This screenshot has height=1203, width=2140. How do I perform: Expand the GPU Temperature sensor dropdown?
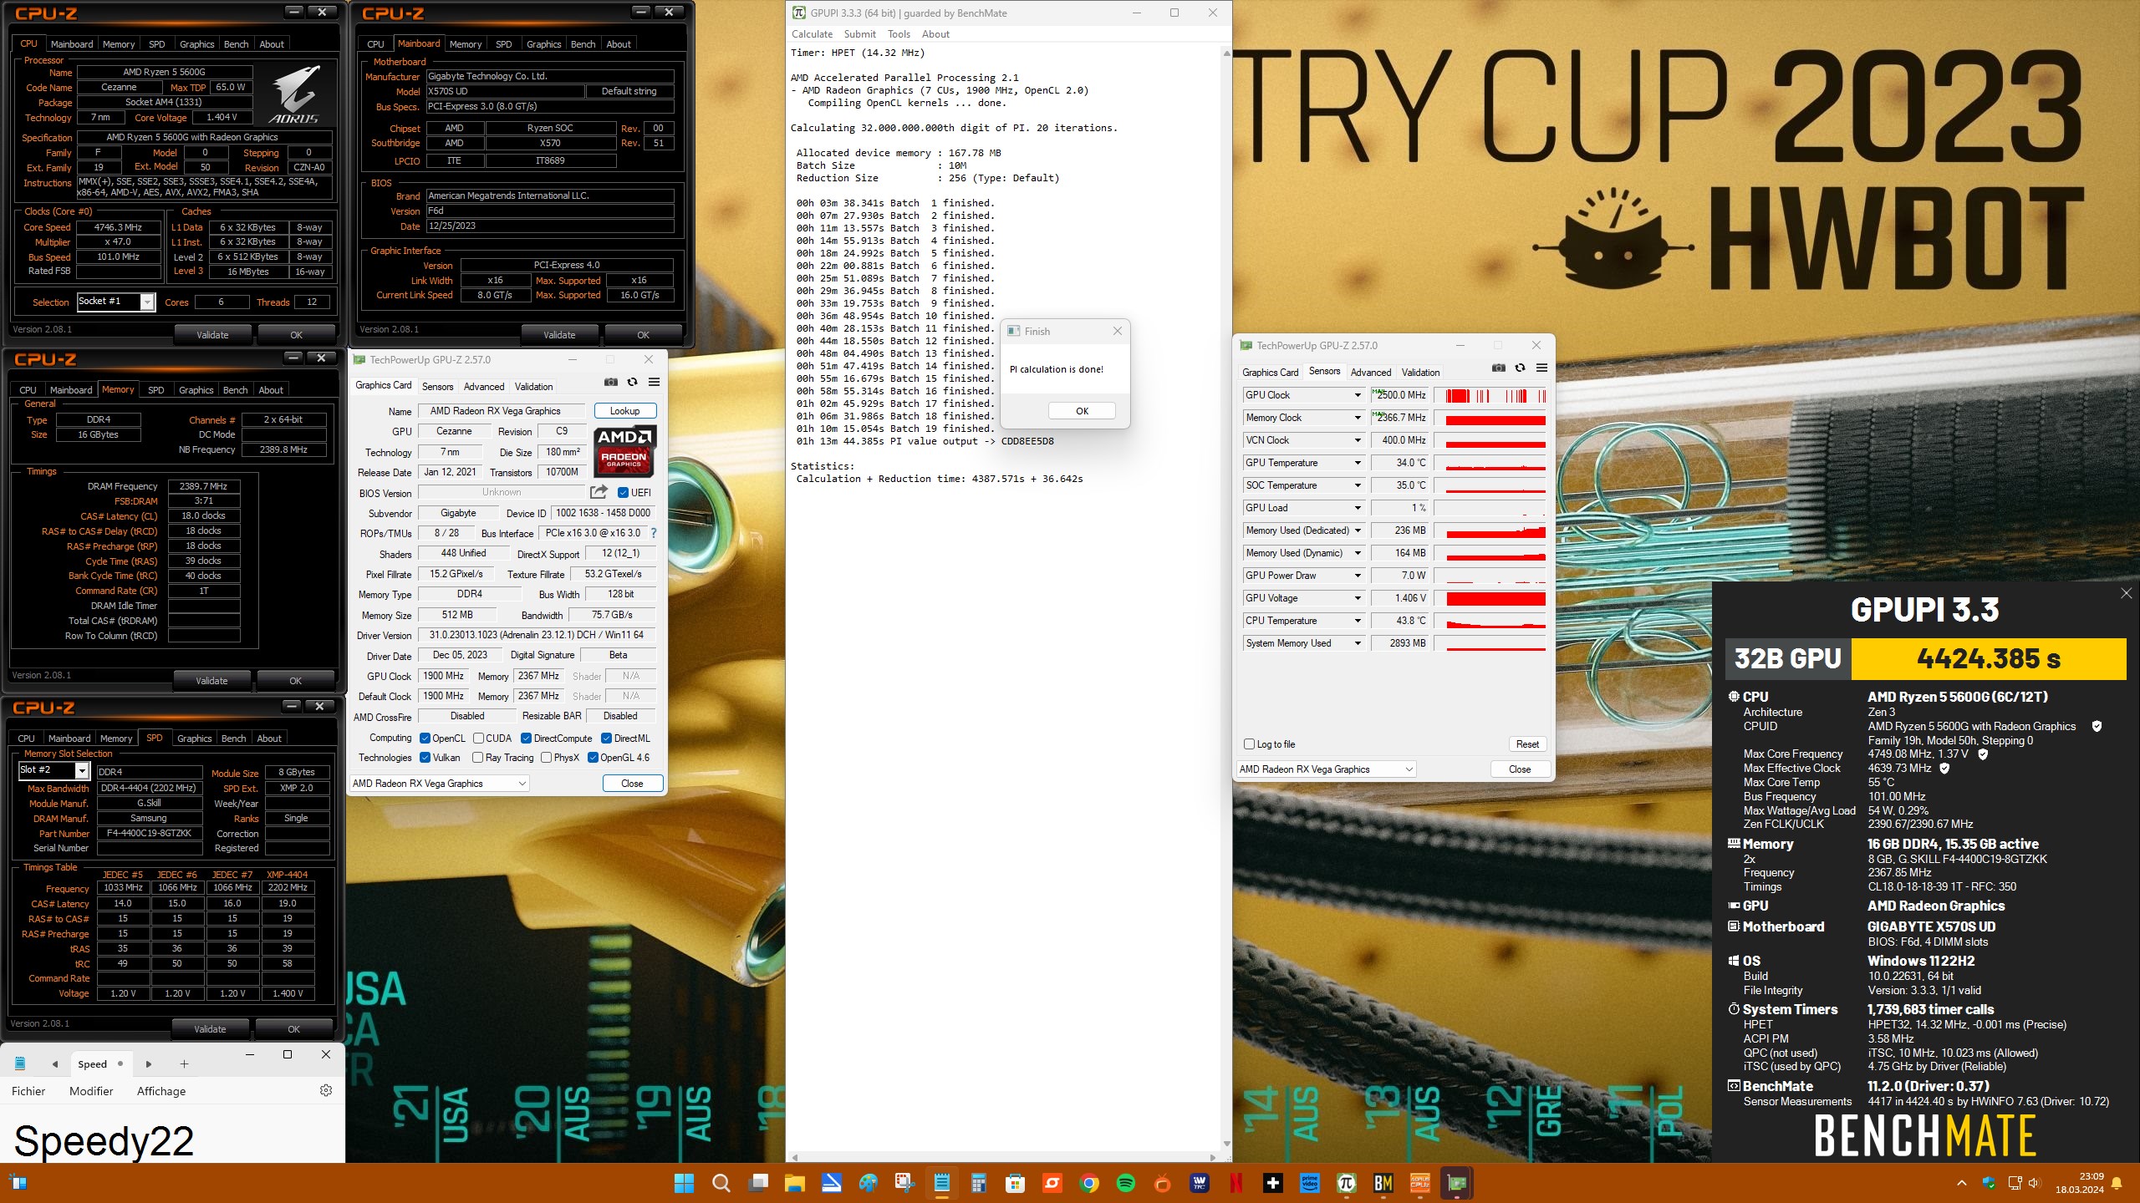click(x=1358, y=463)
